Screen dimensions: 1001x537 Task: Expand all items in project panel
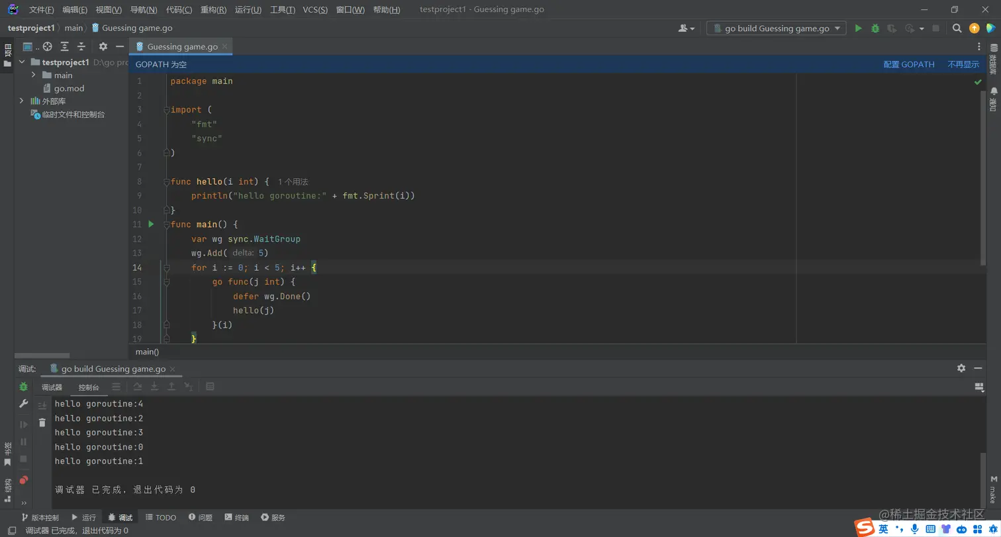click(x=65, y=46)
